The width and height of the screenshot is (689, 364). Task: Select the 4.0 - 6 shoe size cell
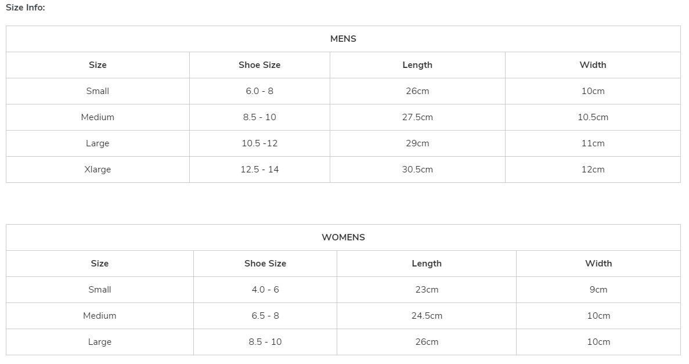click(265, 290)
